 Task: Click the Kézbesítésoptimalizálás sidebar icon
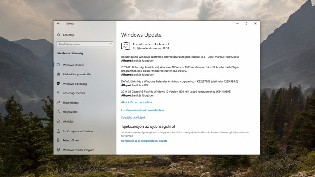pos(58,74)
